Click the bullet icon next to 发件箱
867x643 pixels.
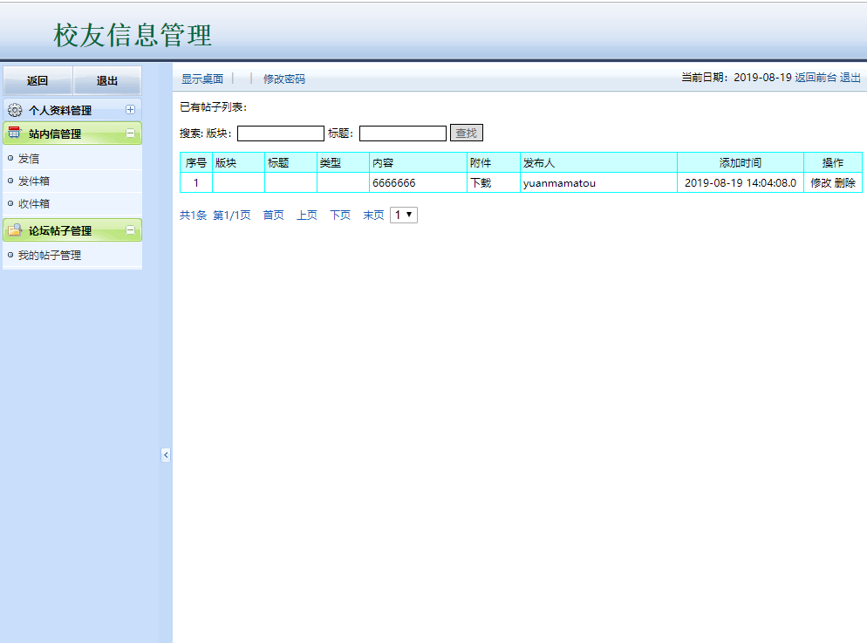(x=10, y=181)
